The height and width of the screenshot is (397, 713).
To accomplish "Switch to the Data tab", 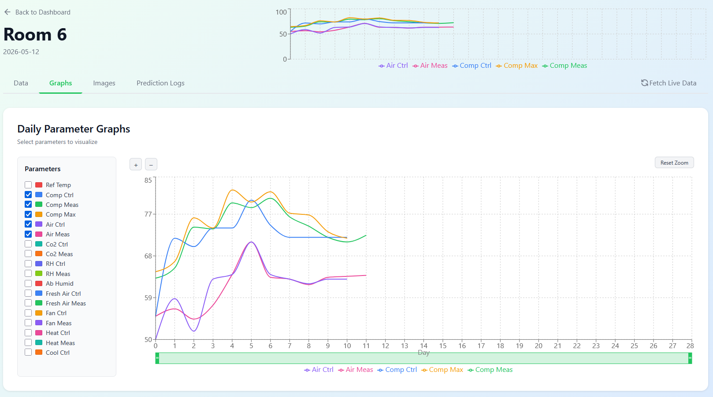I will pos(21,83).
